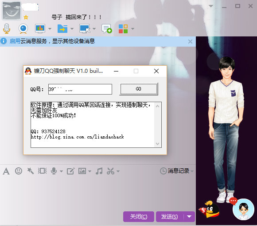Open the chat window's top-right dropdown menu arrow

[211, 6]
